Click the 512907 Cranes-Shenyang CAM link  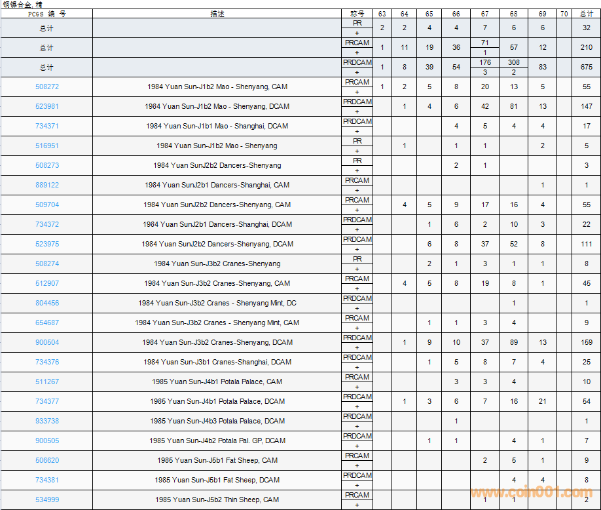(x=46, y=283)
